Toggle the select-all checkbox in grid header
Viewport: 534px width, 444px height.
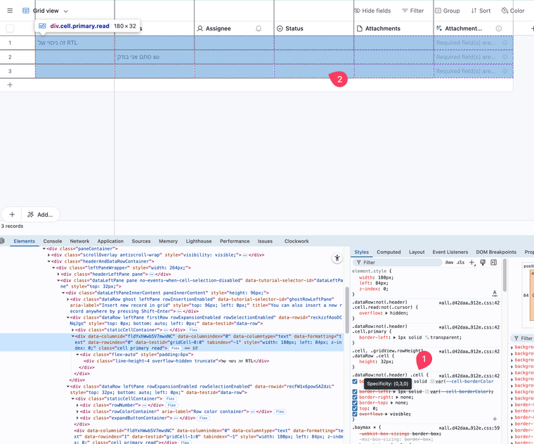10,29
